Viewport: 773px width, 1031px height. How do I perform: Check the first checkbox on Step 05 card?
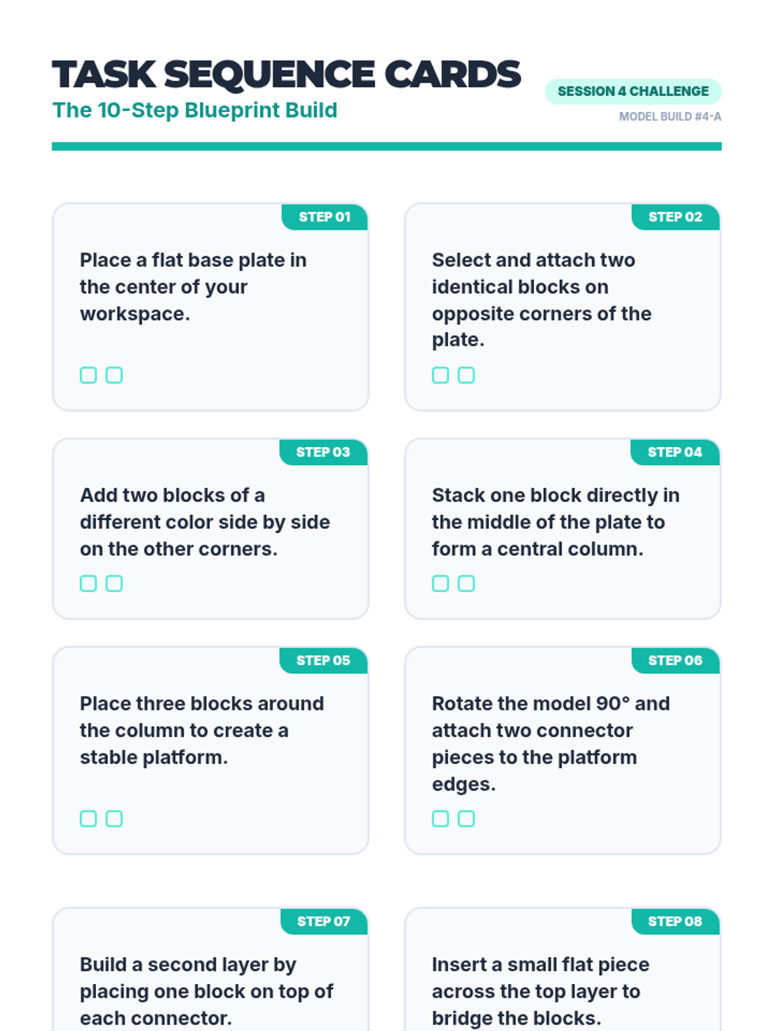click(88, 818)
